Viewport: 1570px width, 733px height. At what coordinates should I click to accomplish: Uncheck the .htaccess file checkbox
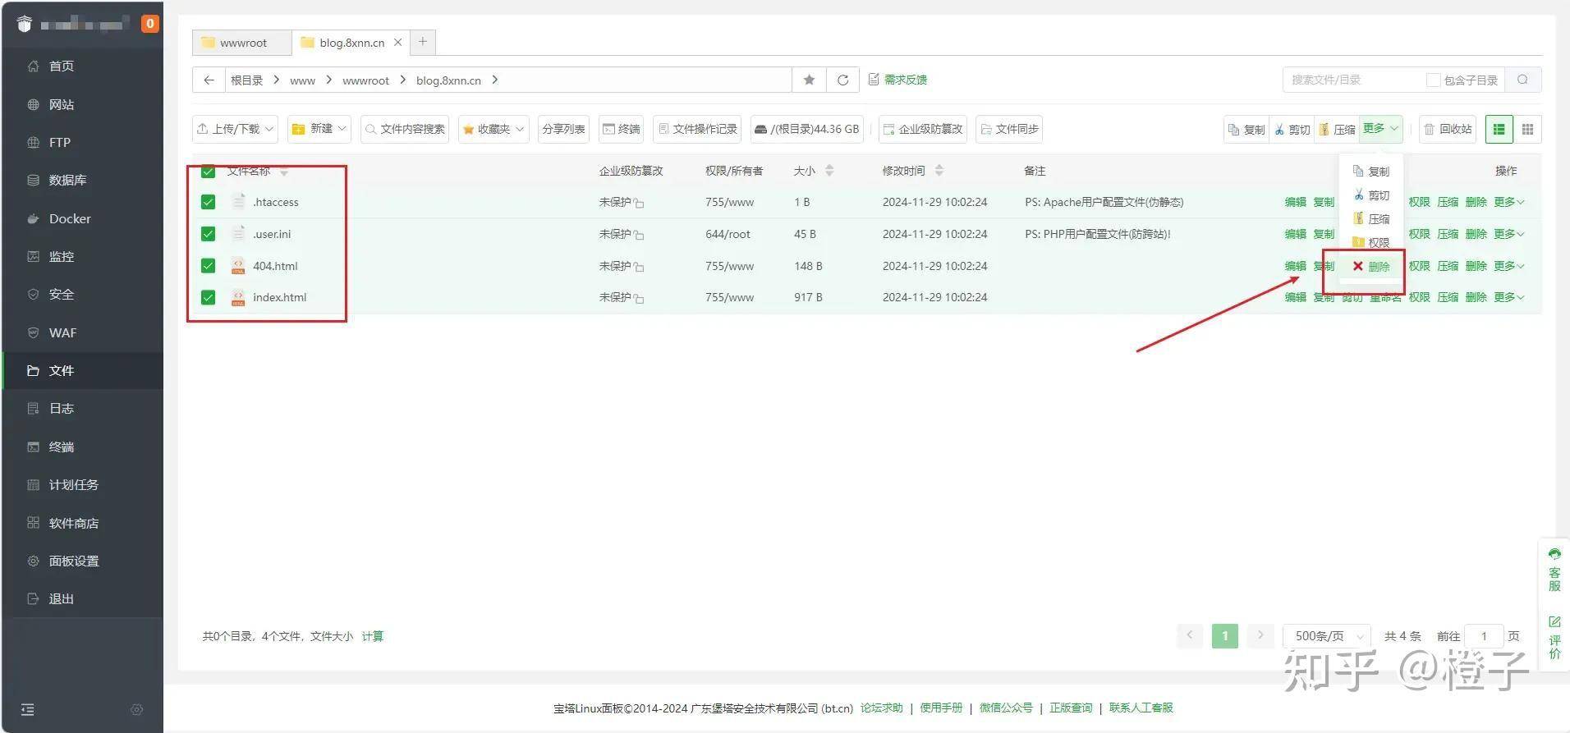pos(208,202)
